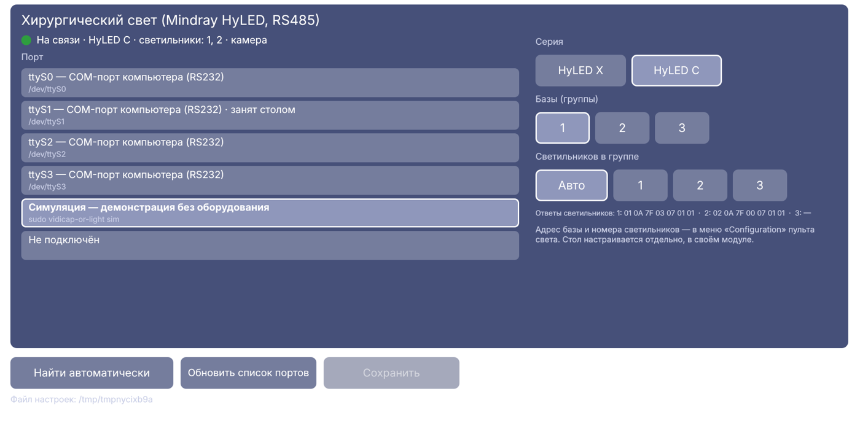
Task: Select the ttyS0 COM port row
Action: tap(270, 82)
